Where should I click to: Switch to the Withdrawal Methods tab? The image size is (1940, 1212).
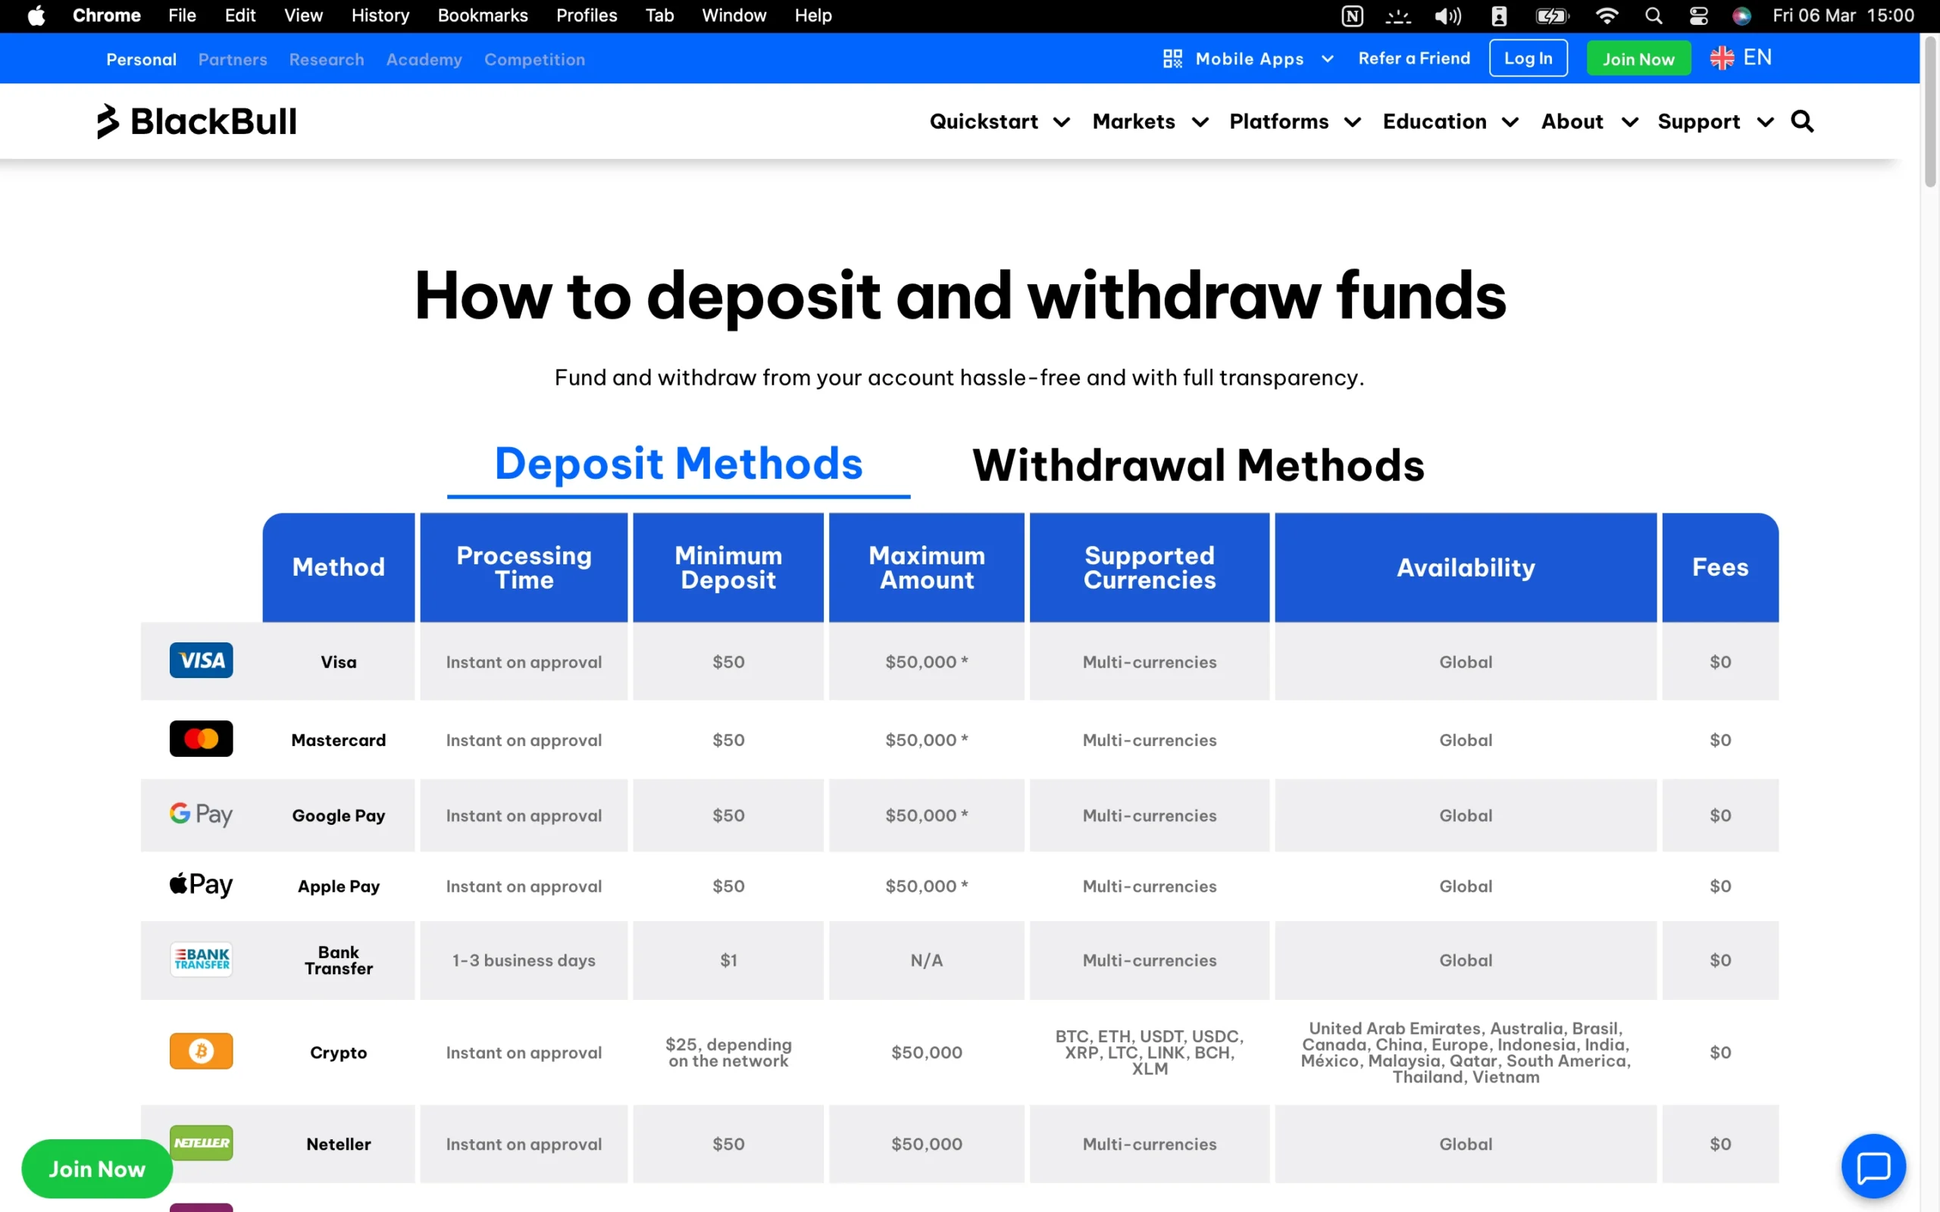point(1197,465)
